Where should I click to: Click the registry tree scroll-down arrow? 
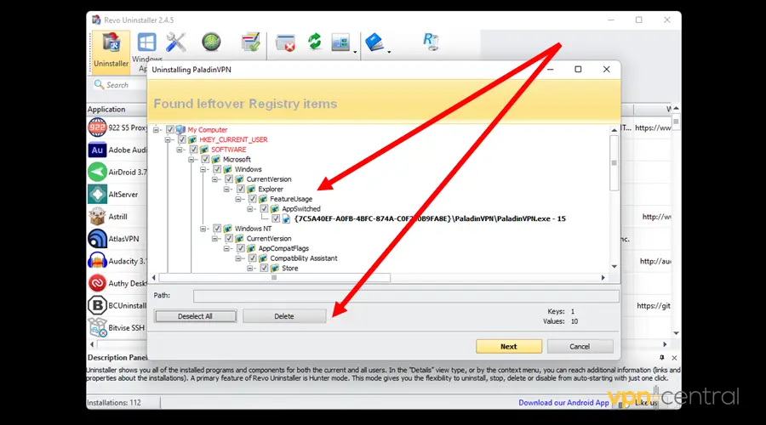coord(614,266)
